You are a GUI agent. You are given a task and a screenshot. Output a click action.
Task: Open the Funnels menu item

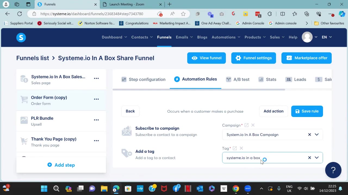click(x=164, y=37)
